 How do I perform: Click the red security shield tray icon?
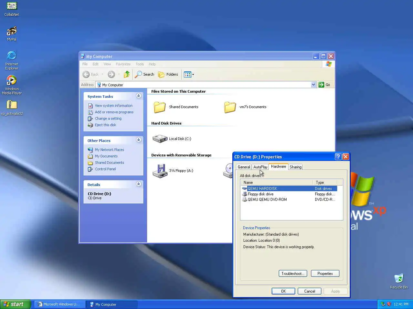[389, 304]
